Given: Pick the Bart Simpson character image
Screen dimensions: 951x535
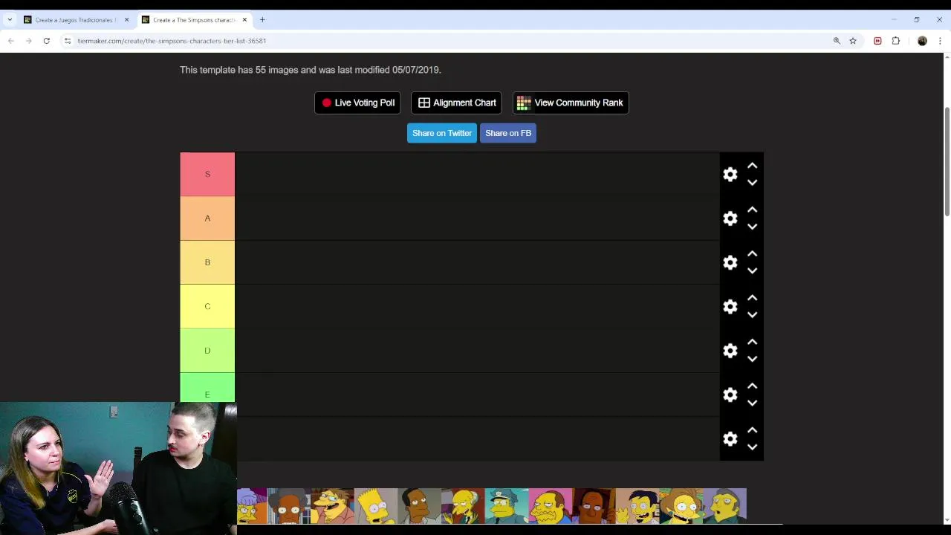Looking at the screenshot, I should 376,506.
